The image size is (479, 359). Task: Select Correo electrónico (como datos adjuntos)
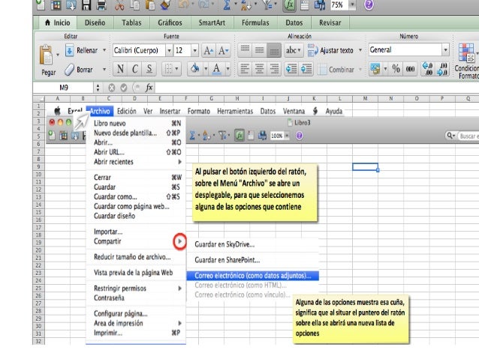(253, 276)
